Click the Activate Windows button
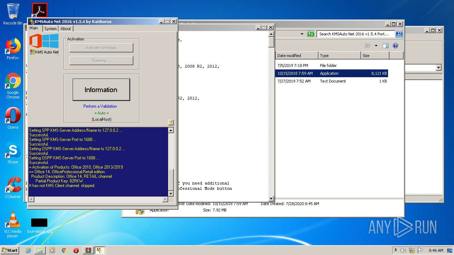Image resolution: width=454 pixels, height=255 pixels. pyautogui.click(x=101, y=48)
